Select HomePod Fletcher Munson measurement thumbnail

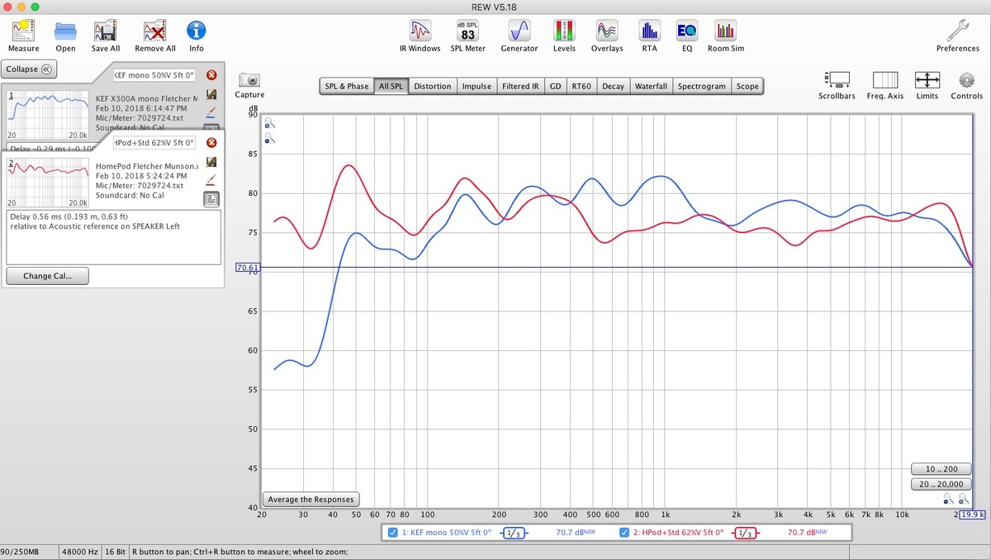[47, 182]
